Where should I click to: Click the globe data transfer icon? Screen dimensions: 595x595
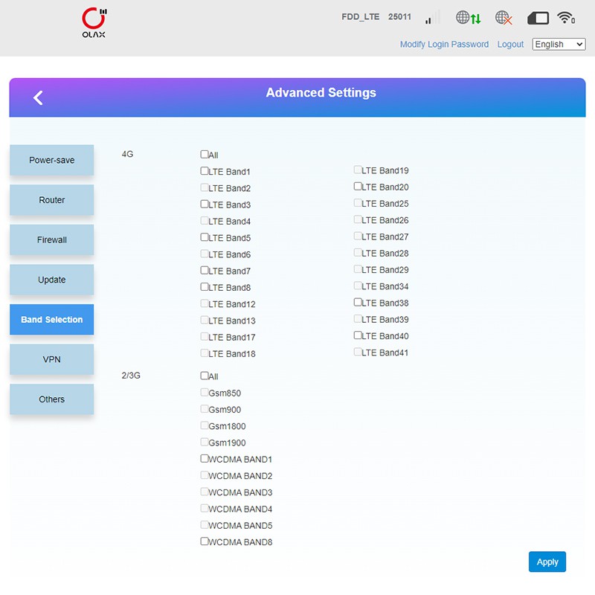coord(469,18)
